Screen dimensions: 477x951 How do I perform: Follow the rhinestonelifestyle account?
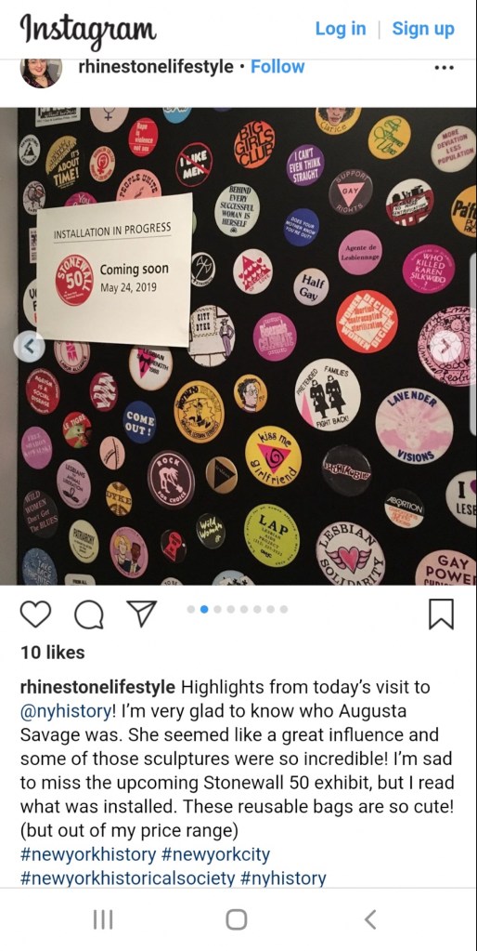277,66
